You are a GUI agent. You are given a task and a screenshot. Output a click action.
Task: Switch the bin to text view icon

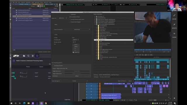[38, 6]
